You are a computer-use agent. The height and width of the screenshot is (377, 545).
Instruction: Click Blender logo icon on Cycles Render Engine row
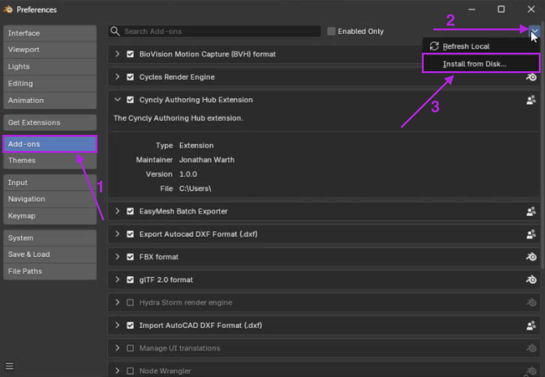point(531,77)
